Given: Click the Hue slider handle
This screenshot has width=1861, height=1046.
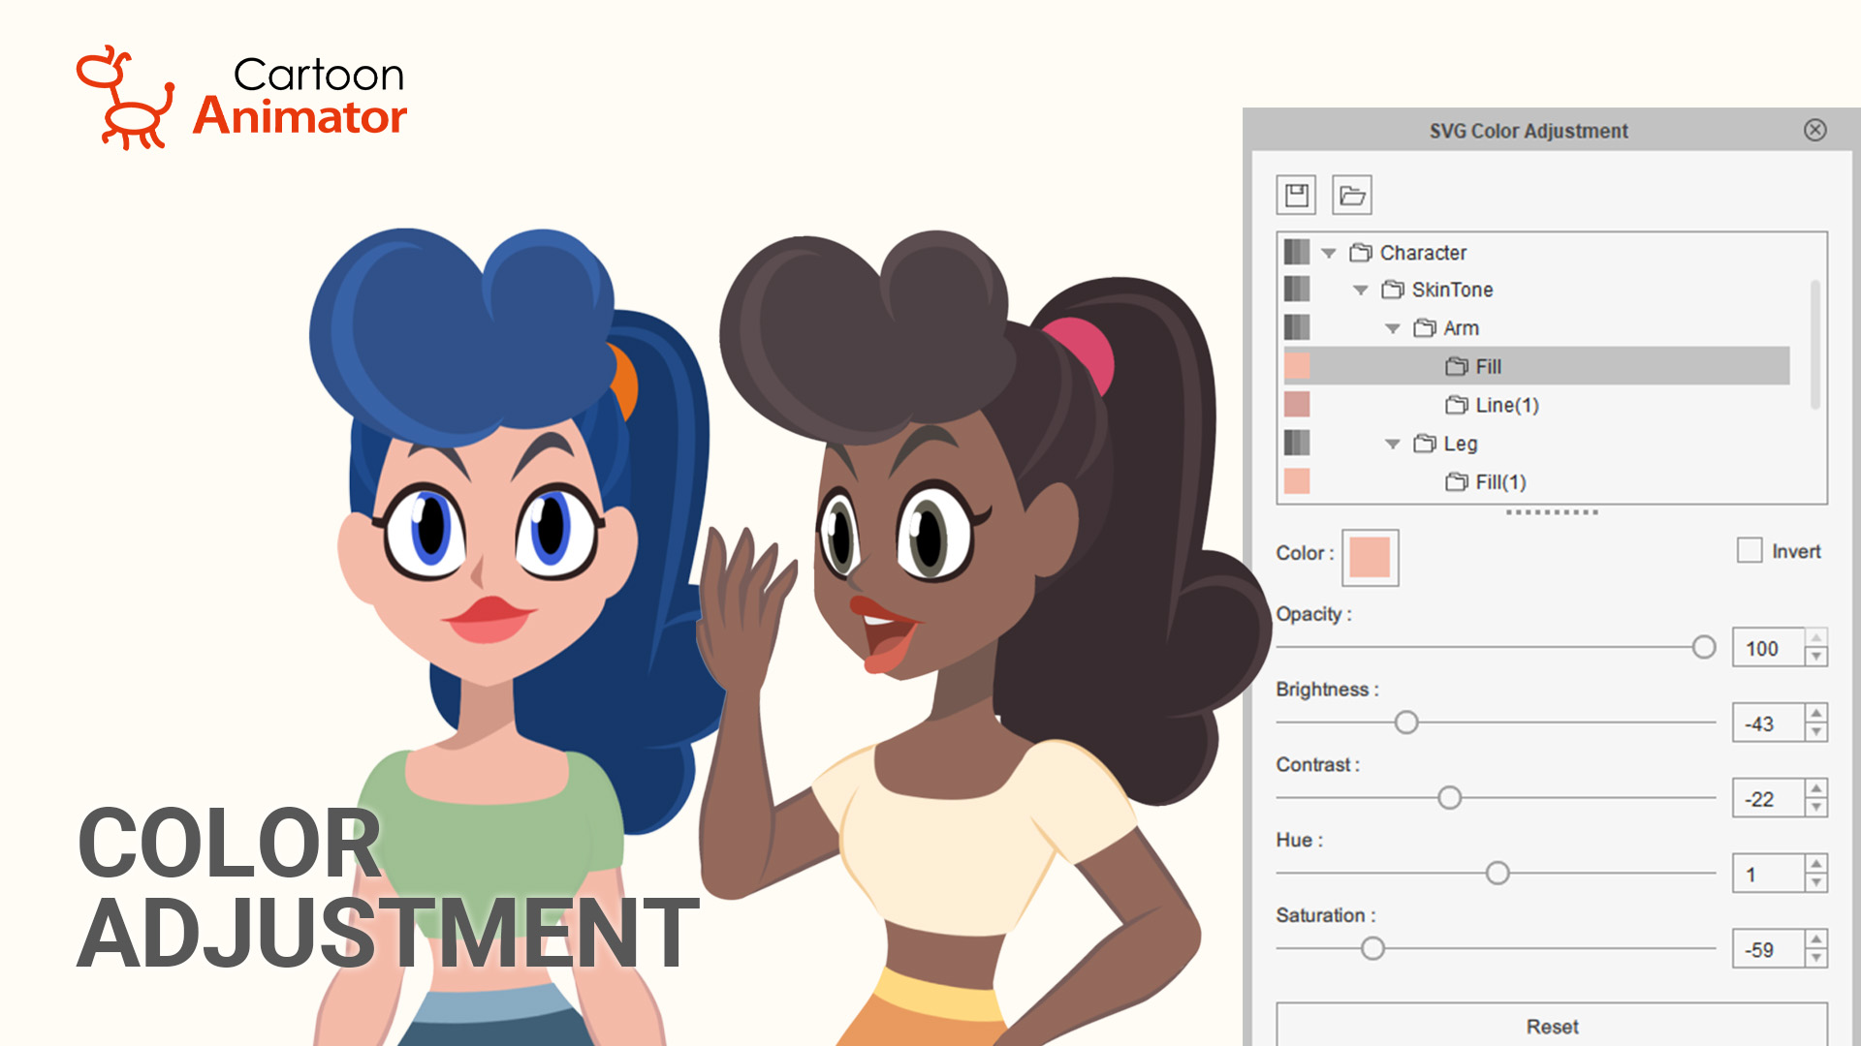Looking at the screenshot, I should (x=1498, y=874).
